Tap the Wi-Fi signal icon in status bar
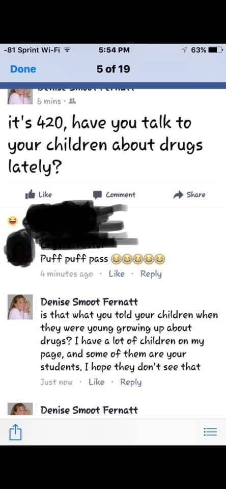This screenshot has width=226, height=489. coord(66,50)
